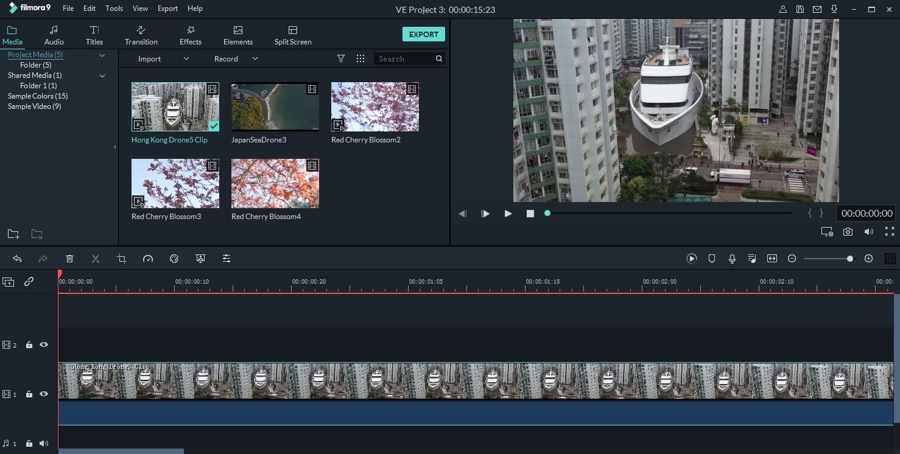
Task: Switch to the Audio tab
Action: (x=54, y=33)
